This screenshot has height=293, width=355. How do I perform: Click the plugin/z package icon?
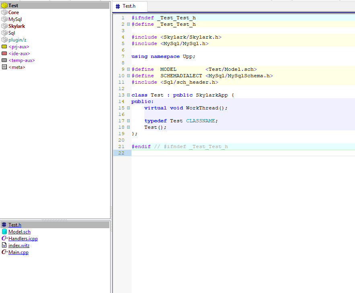click(x=4, y=40)
